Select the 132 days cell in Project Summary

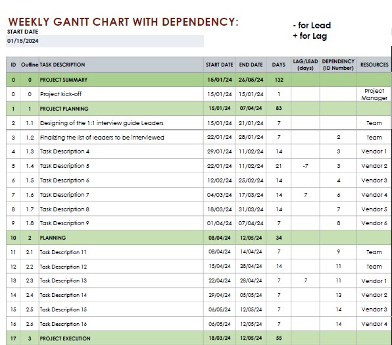(278, 80)
